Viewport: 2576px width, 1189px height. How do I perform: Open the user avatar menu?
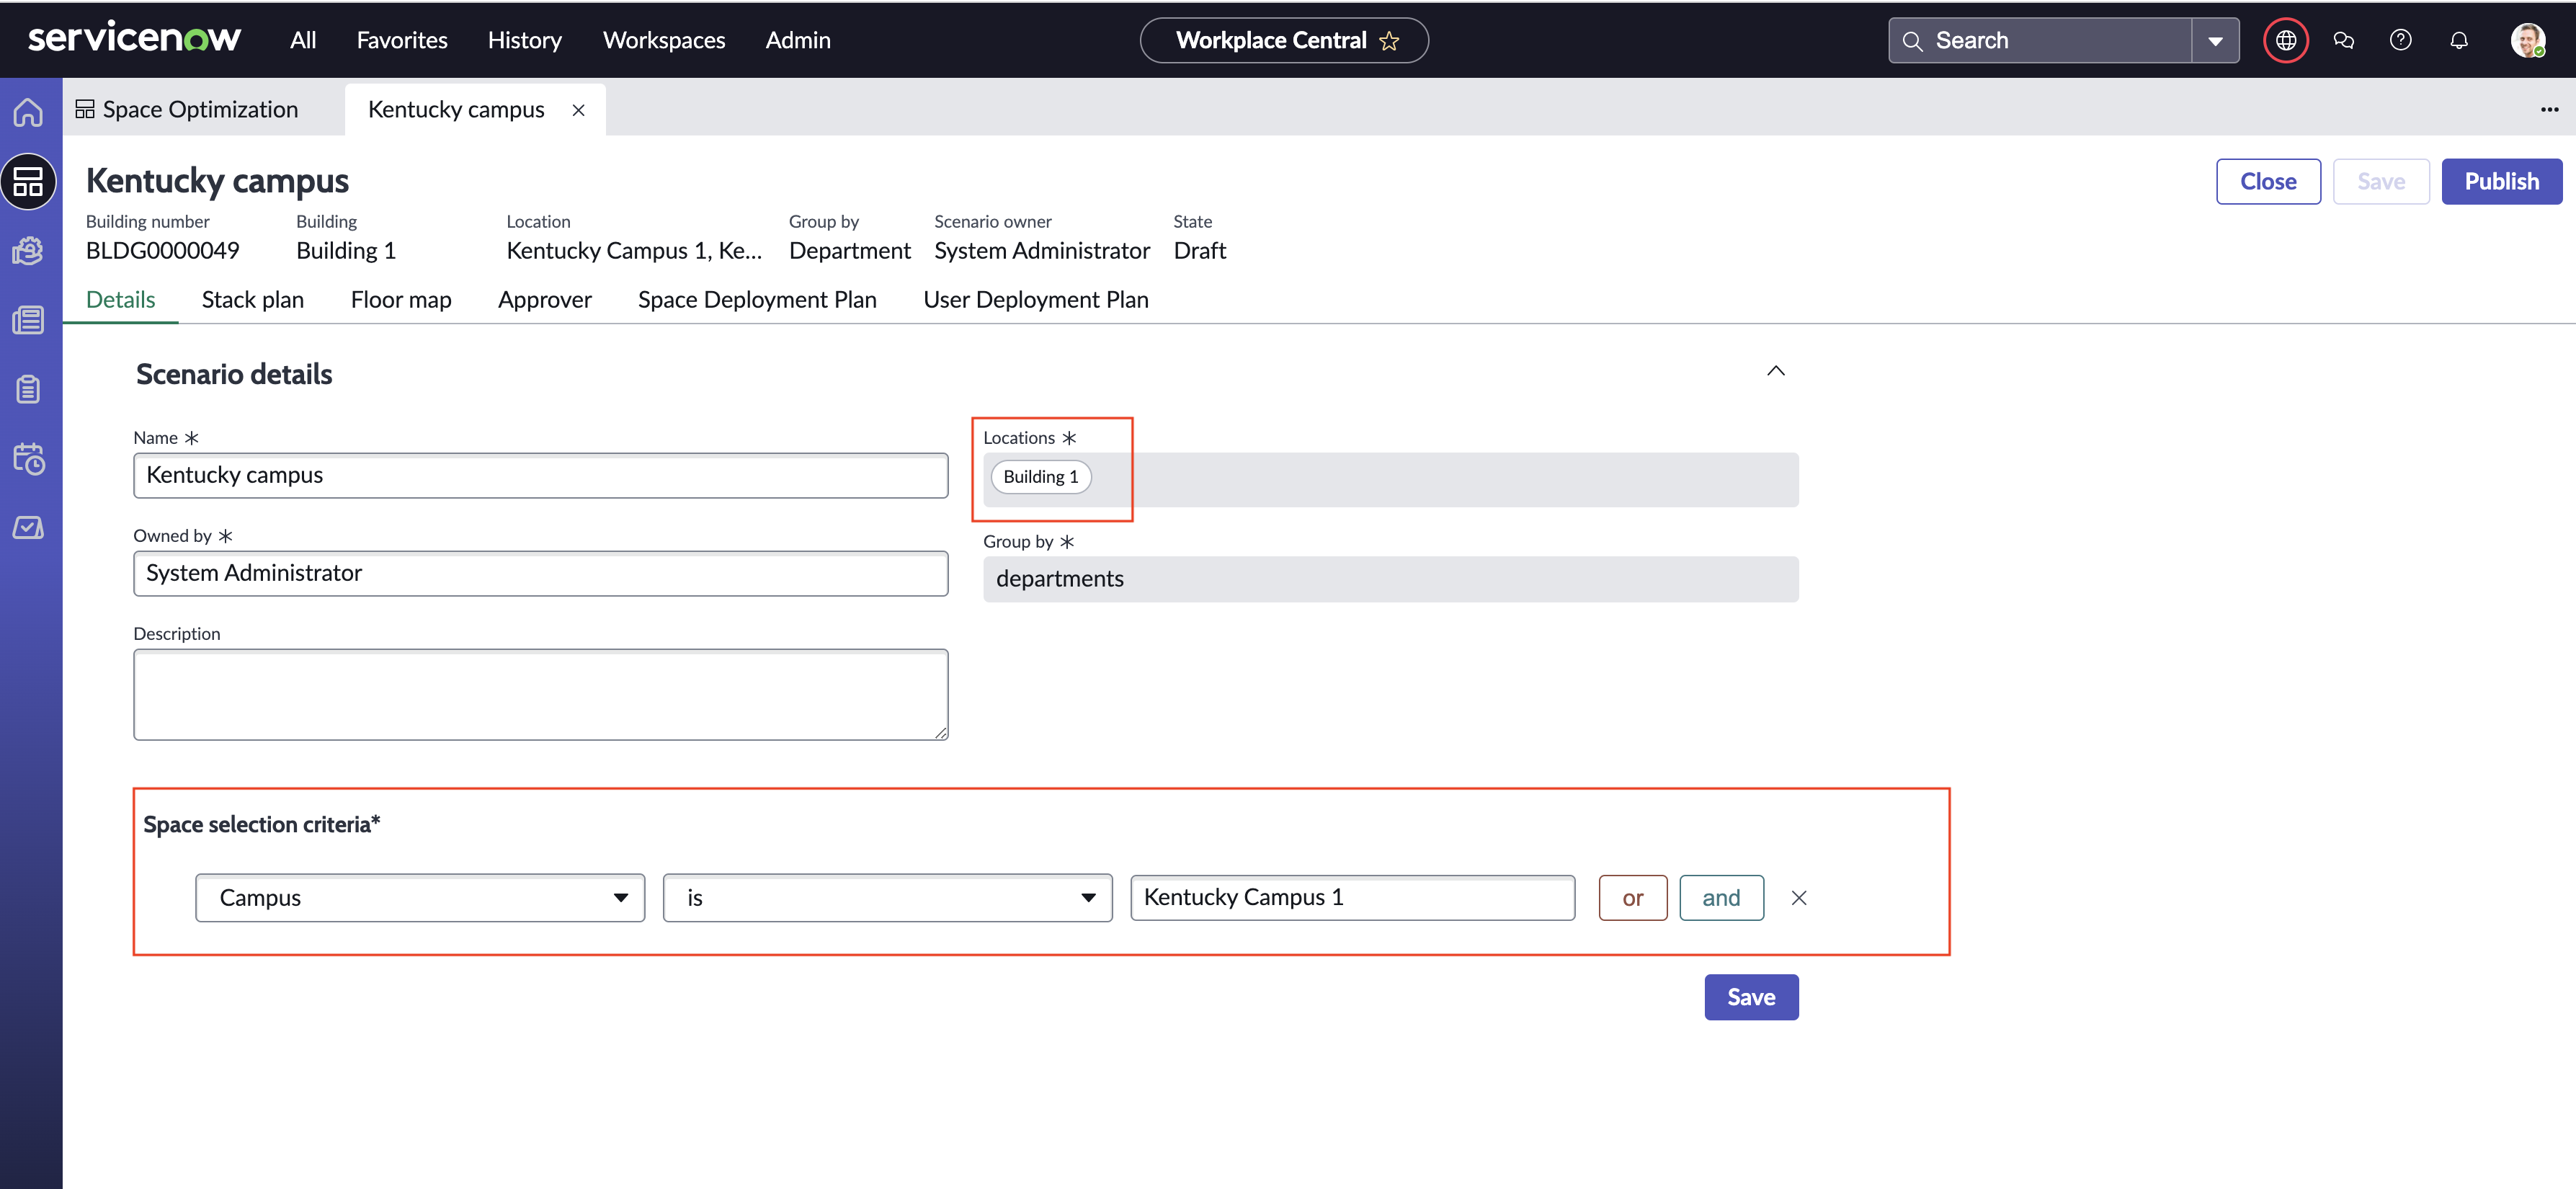coord(2528,41)
